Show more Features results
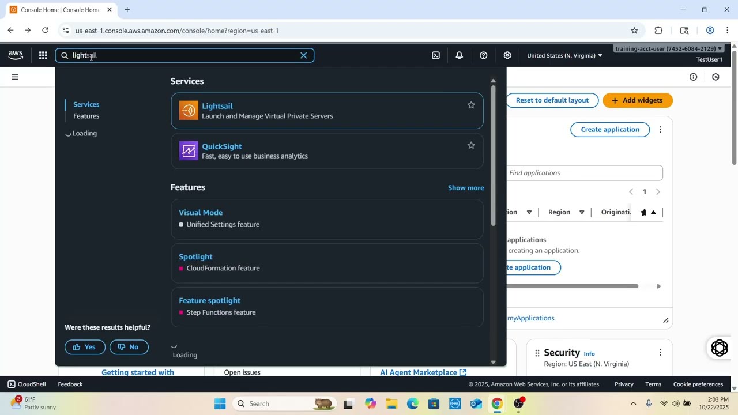 pos(466,188)
